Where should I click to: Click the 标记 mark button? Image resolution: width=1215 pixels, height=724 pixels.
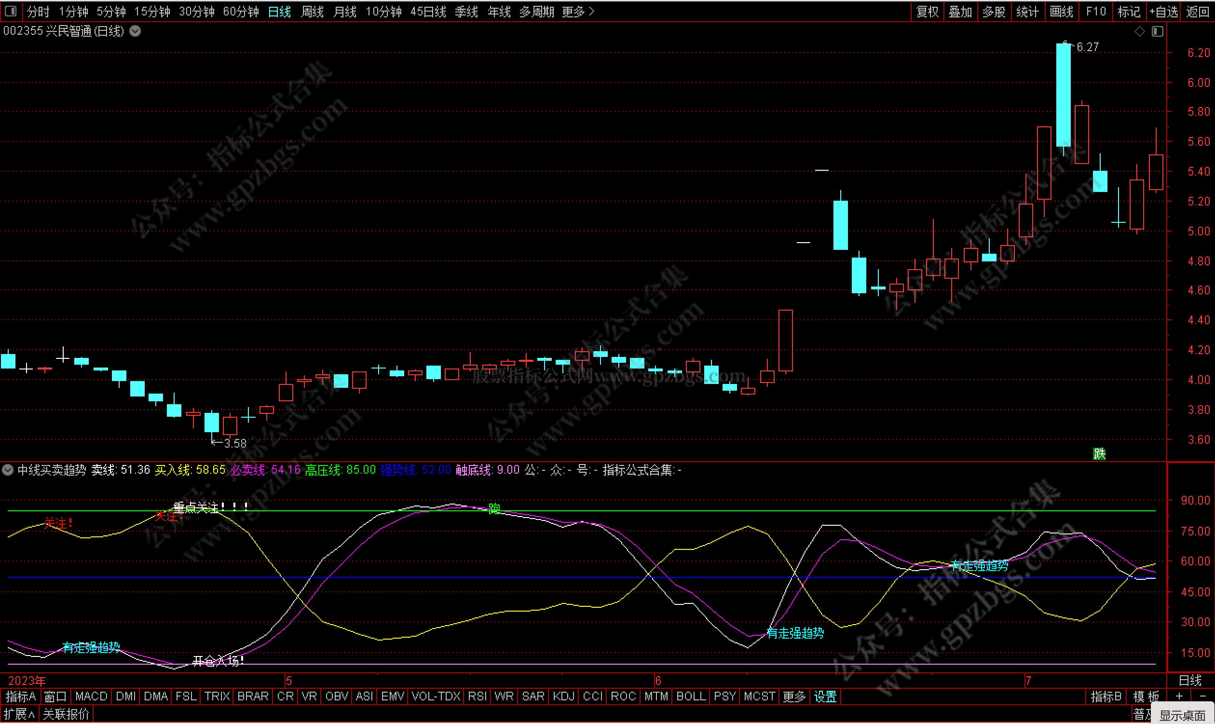click(x=1129, y=11)
